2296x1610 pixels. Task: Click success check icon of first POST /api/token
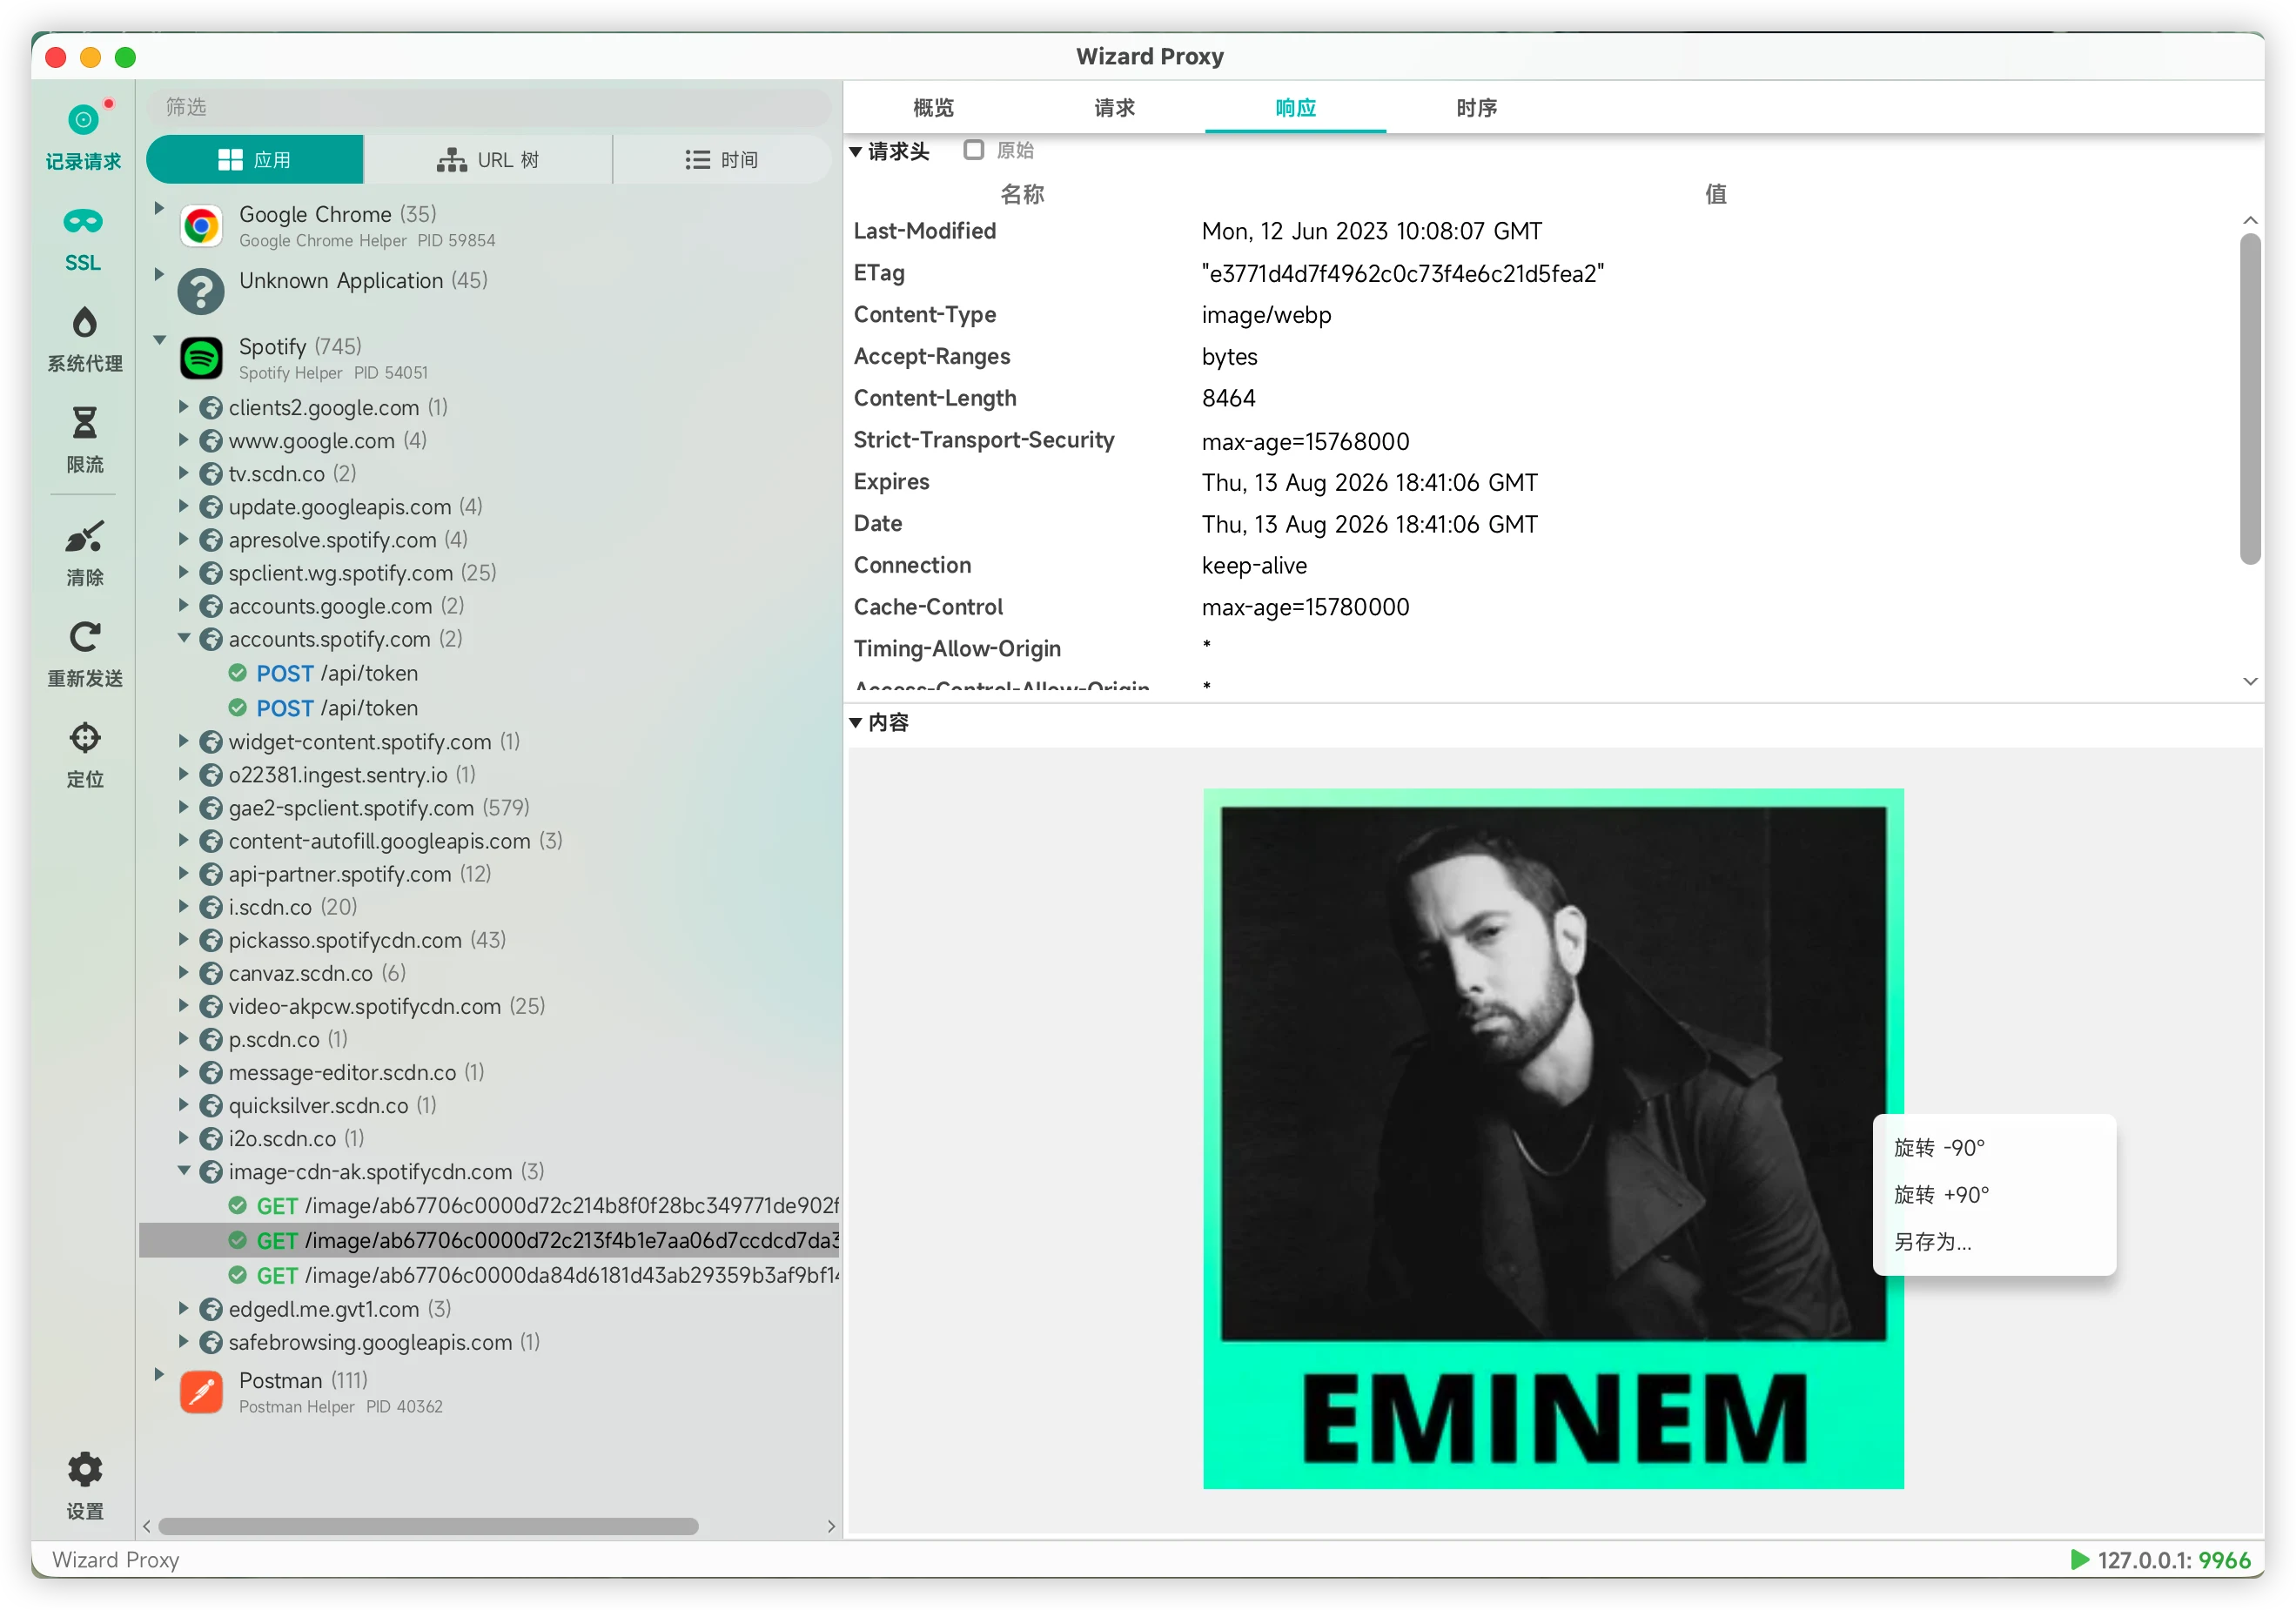238,673
